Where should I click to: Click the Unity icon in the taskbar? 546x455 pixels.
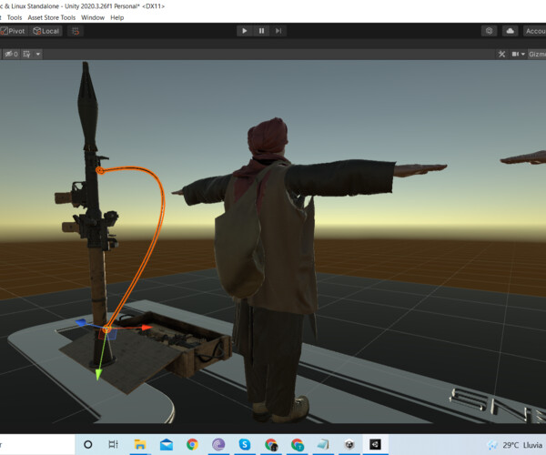click(375, 444)
